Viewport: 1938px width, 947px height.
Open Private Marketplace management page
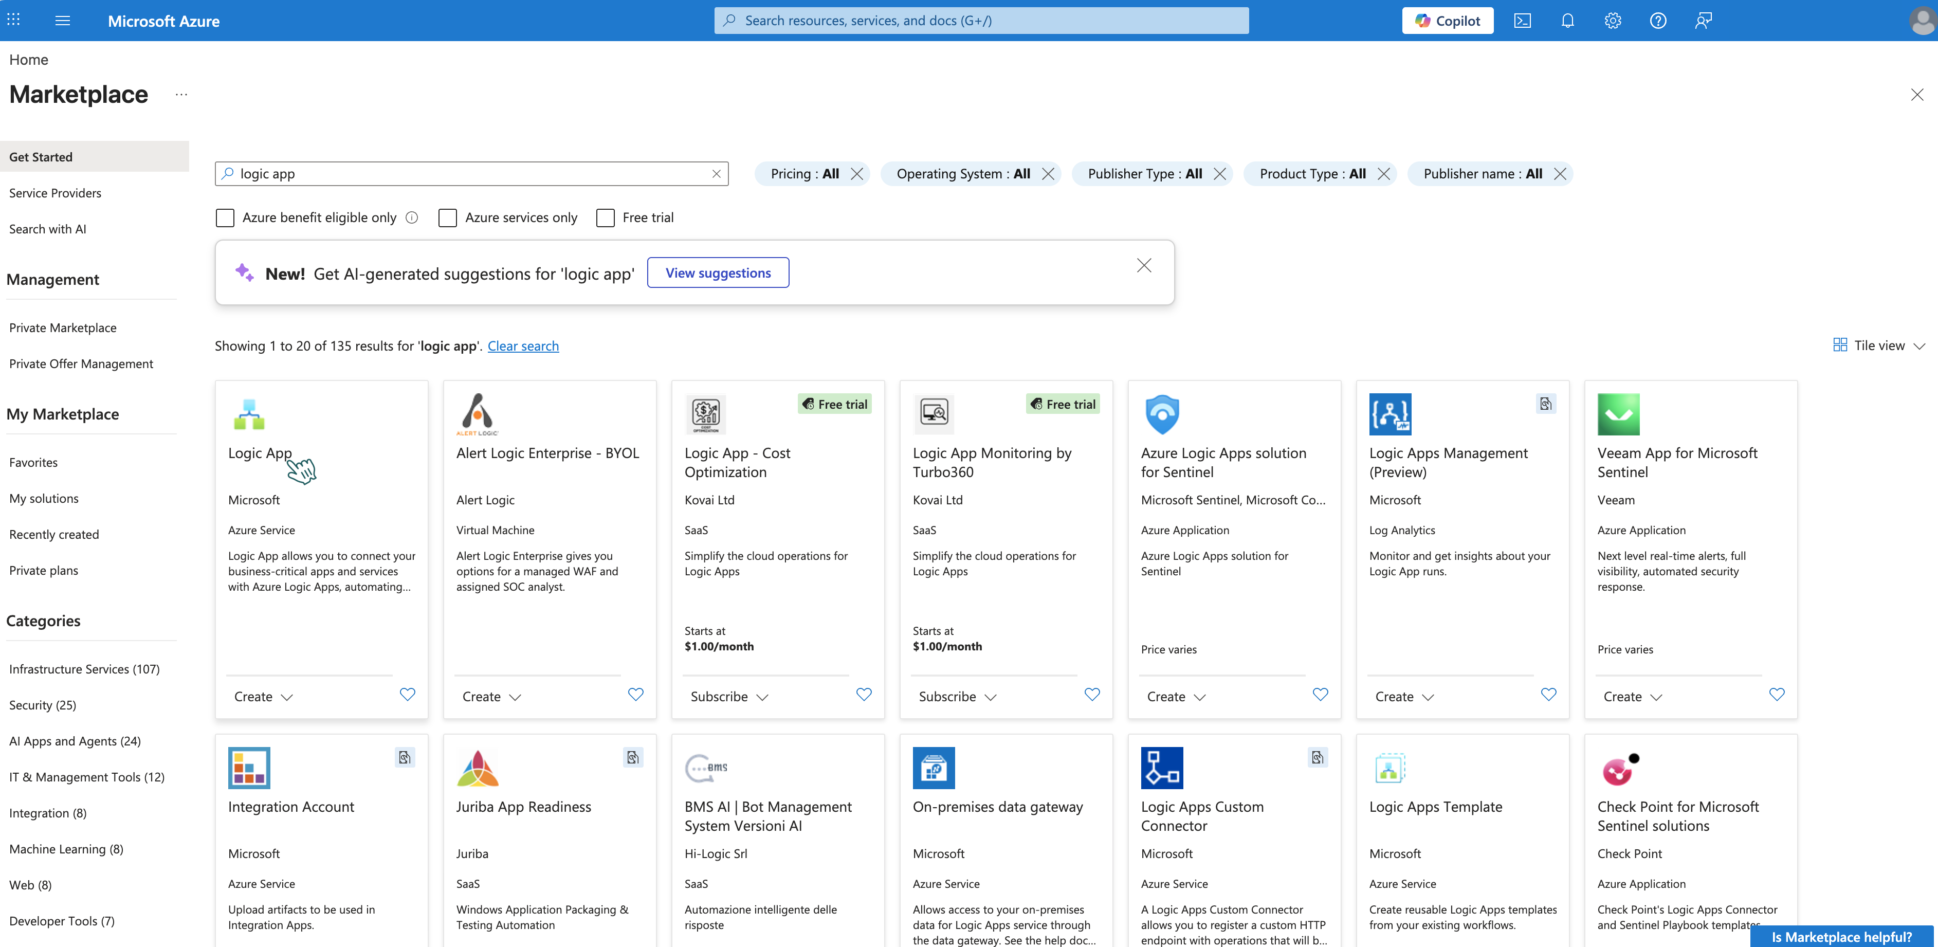(x=62, y=327)
